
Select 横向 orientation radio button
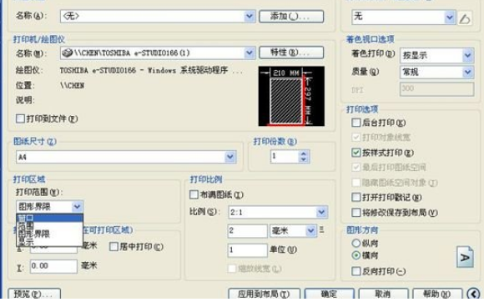tap(355, 255)
